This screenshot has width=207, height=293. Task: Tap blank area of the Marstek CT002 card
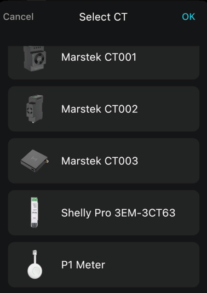point(168,109)
